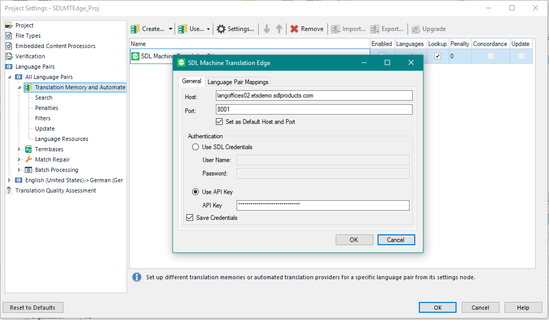
Task: Click the Export toolbar icon
Action: (x=374, y=29)
